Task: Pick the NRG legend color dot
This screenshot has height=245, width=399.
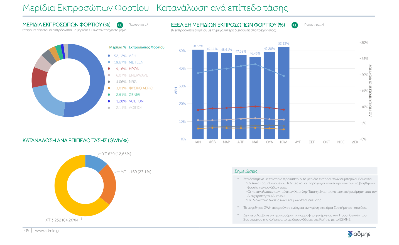Action: pos(109,82)
